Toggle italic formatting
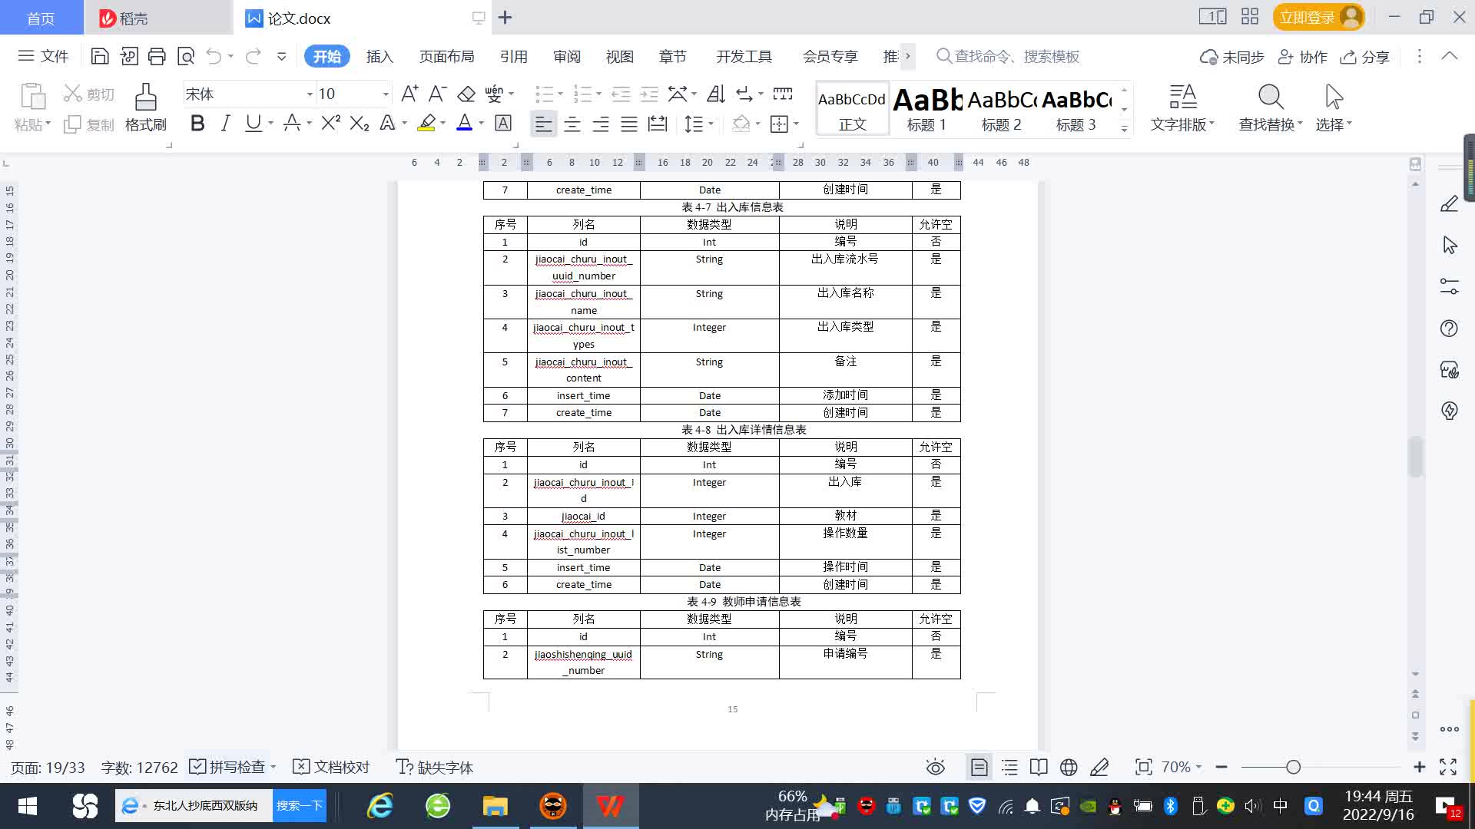This screenshot has height=829, width=1475. 225,124
